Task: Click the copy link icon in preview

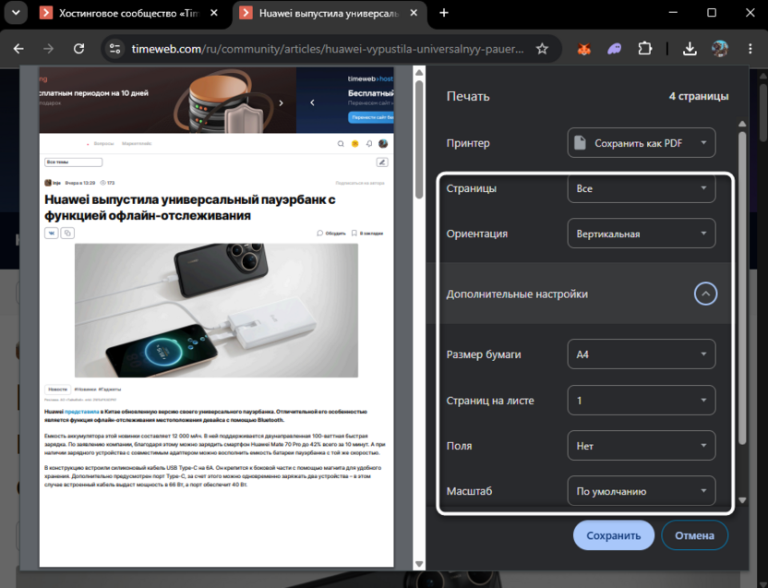Action: pyautogui.click(x=67, y=233)
